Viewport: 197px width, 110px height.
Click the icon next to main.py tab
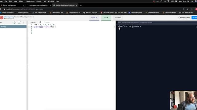coord(40,22)
